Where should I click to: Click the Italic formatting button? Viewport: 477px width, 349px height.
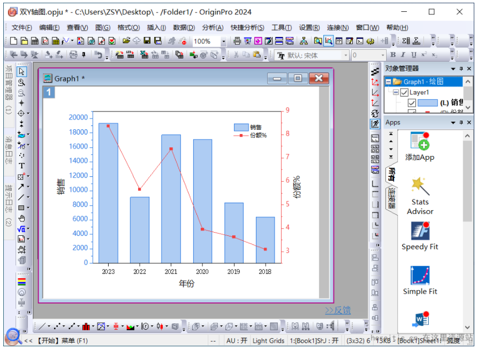pyautogui.click(x=403, y=55)
